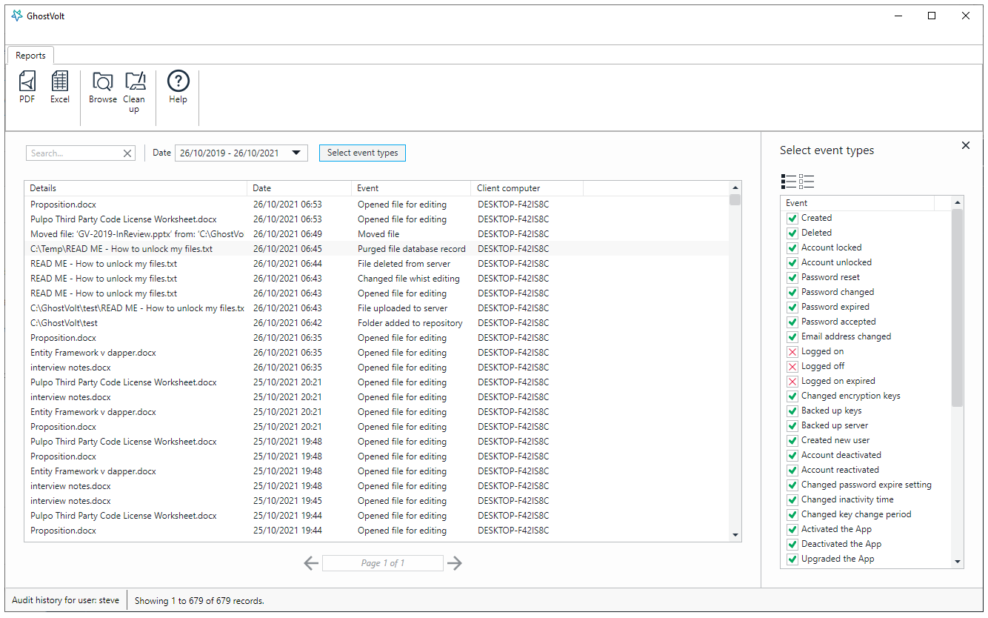Open the Browse reports tool

[x=102, y=87]
